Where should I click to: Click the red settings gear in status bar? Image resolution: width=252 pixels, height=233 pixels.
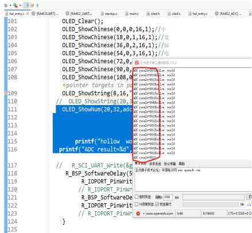(x=138, y=213)
